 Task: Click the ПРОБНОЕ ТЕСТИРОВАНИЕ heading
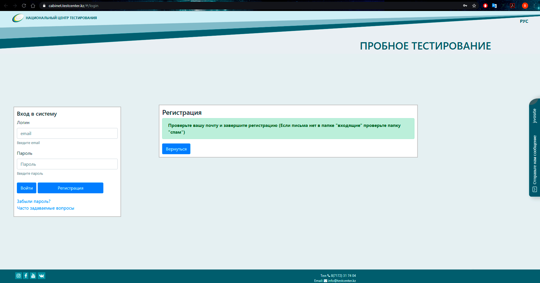coord(426,46)
